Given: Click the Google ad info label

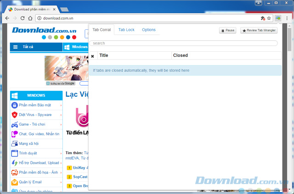Looking at the screenshot, I should click(x=61, y=83).
